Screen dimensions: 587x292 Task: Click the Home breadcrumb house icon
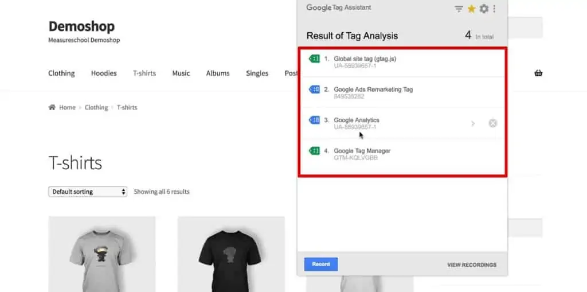tap(52, 107)
